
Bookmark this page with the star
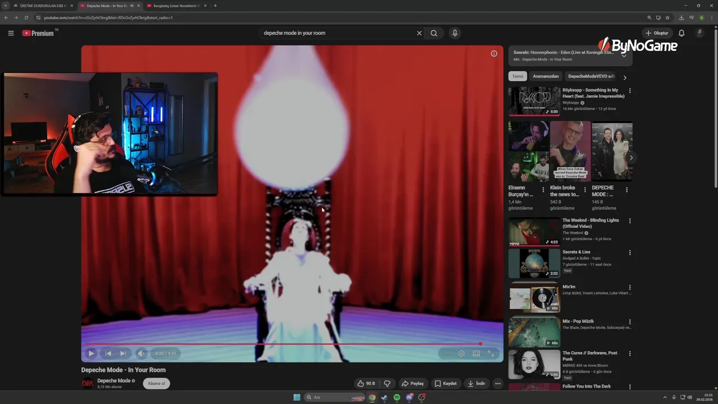coord(668,17)
